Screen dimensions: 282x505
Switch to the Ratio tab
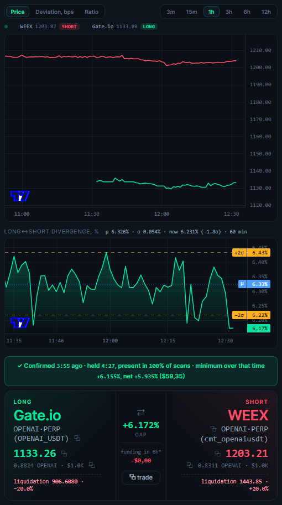(x=91, y=12)
